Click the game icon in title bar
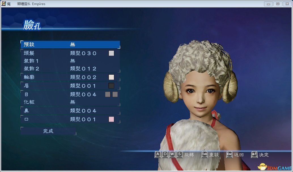 point(4,4)
